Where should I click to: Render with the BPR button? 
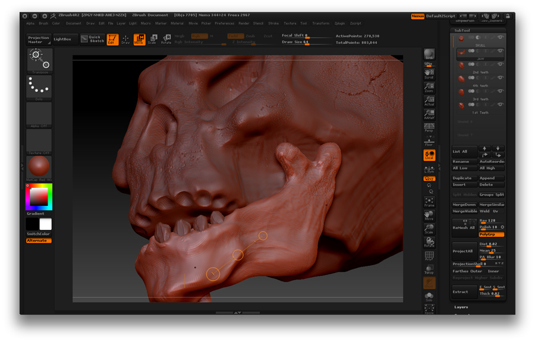coord(429,54)
